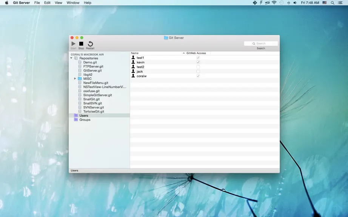Uncheck GitWeb Access for kevin
Screen dimensions: 348x217
point(198,62)
